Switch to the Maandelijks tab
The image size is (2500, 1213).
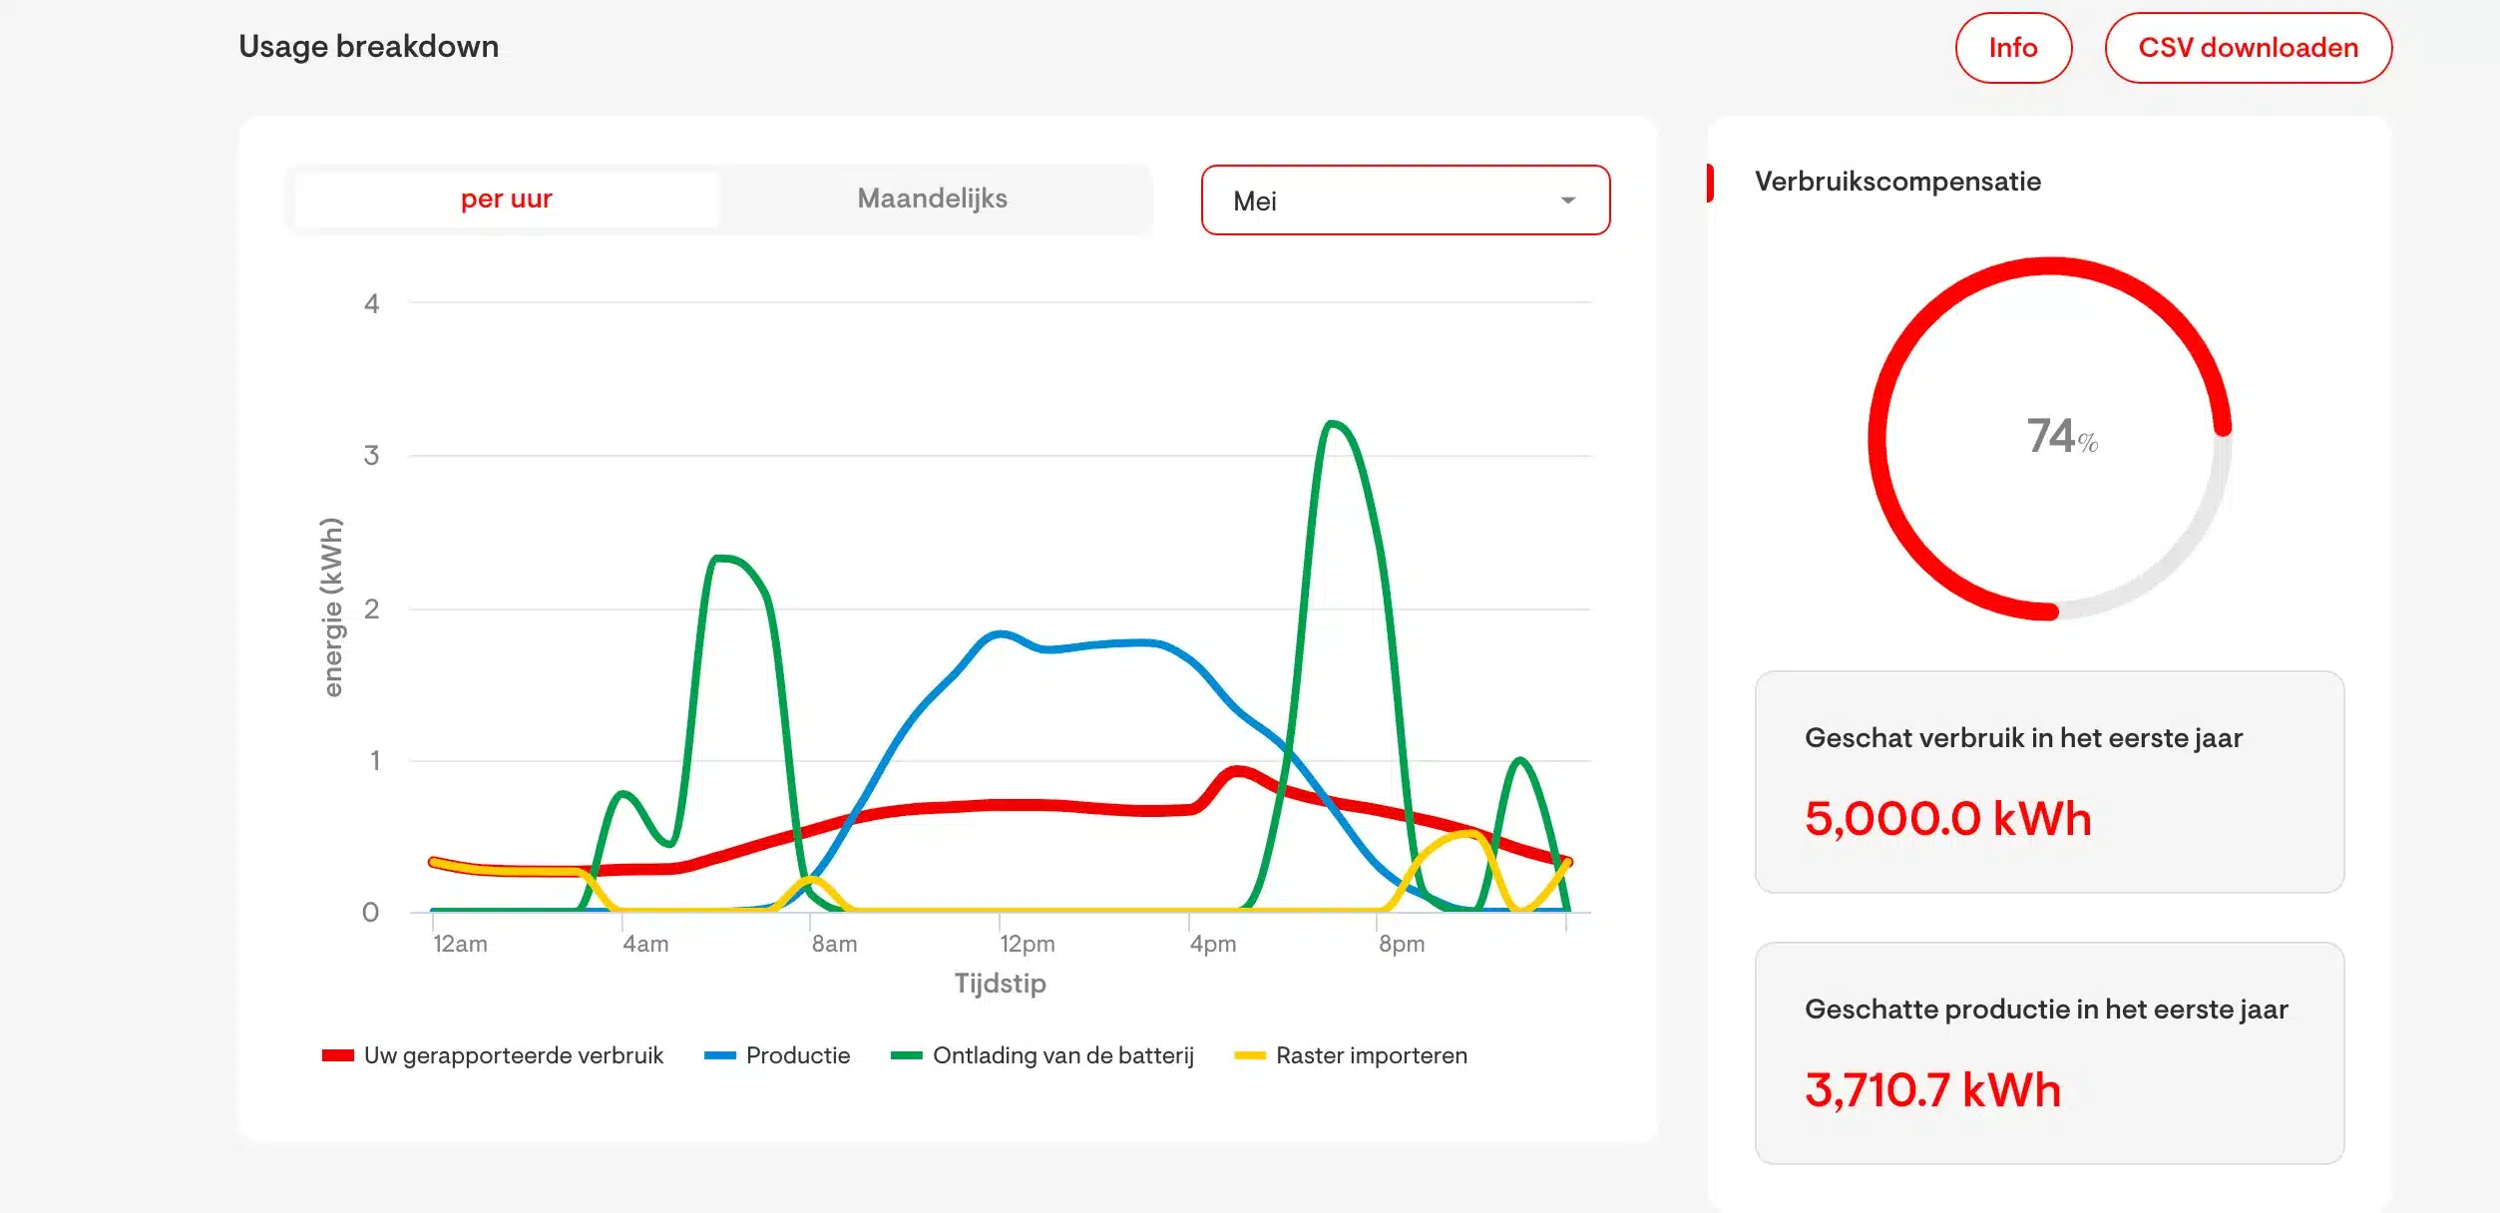(x=932, y=199)
